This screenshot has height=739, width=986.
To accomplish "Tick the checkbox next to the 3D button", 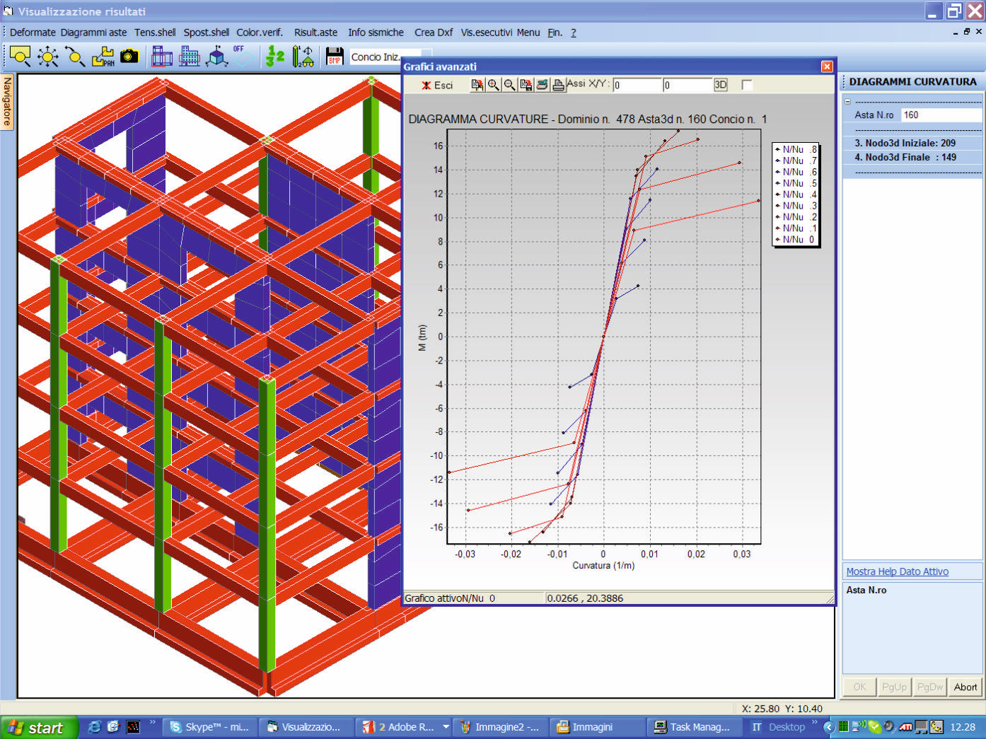I will click(746, 85).
